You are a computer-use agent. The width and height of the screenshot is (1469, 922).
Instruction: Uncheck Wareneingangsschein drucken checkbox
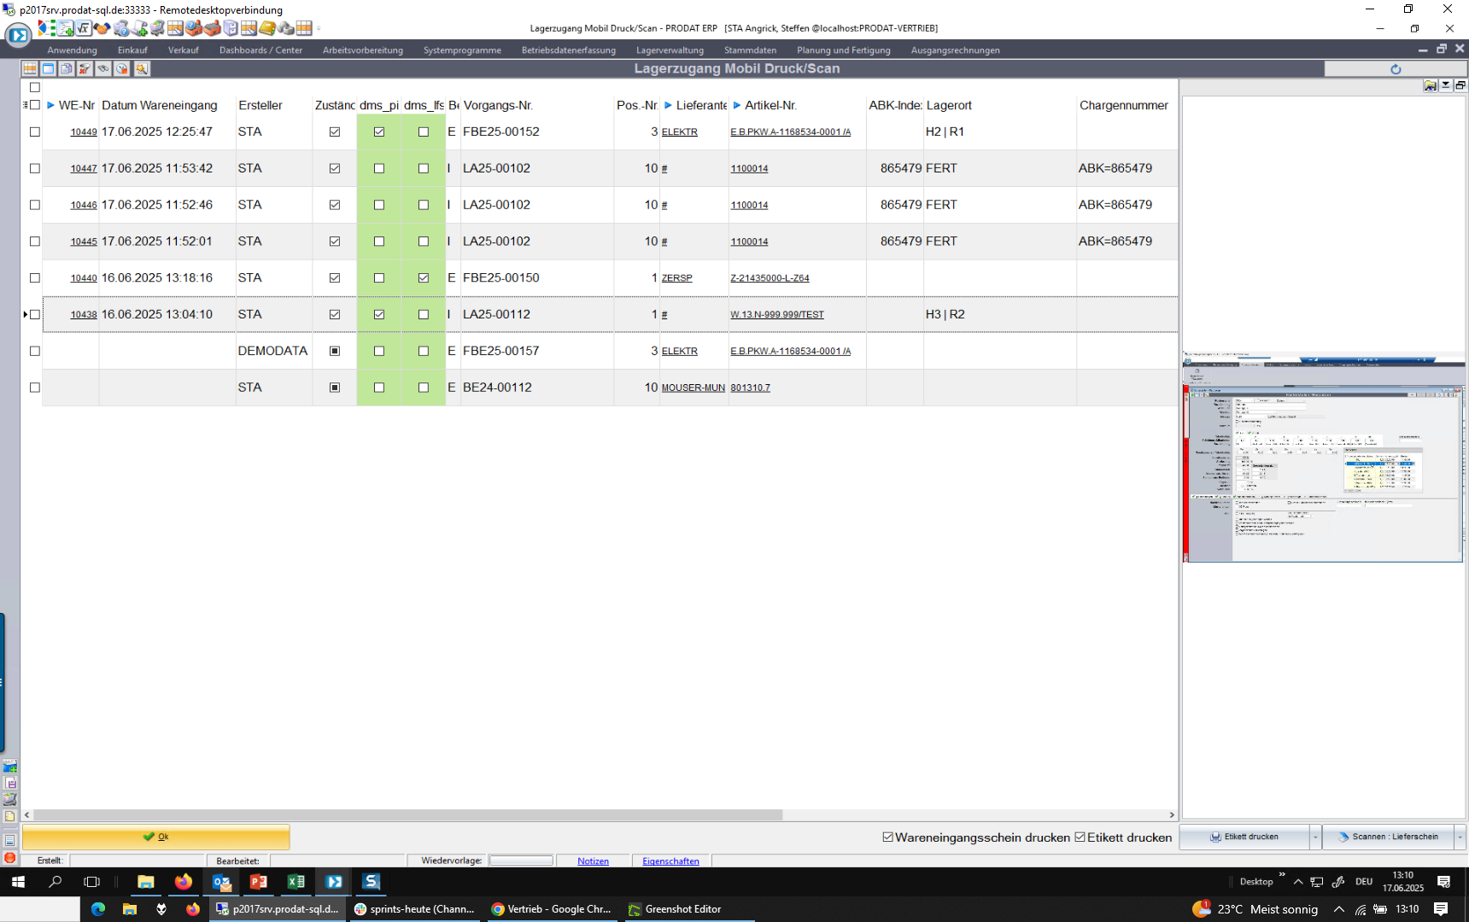coord(888,837)
